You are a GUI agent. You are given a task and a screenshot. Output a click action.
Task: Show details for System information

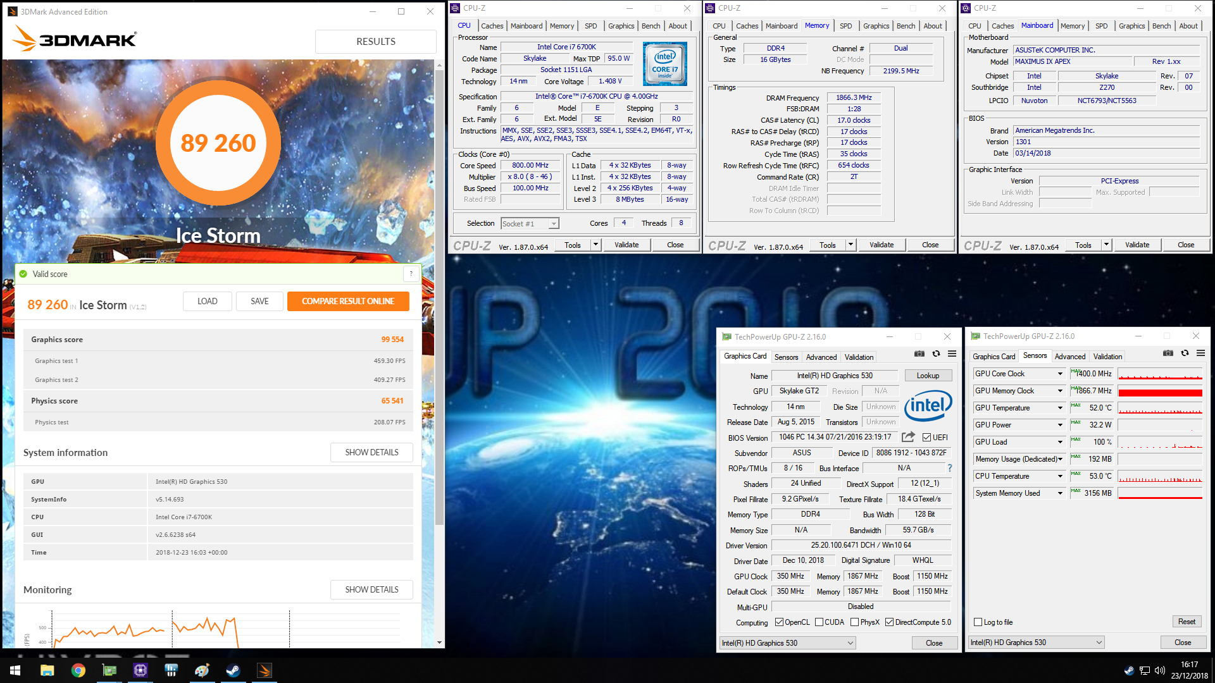[x=372, y=452]
